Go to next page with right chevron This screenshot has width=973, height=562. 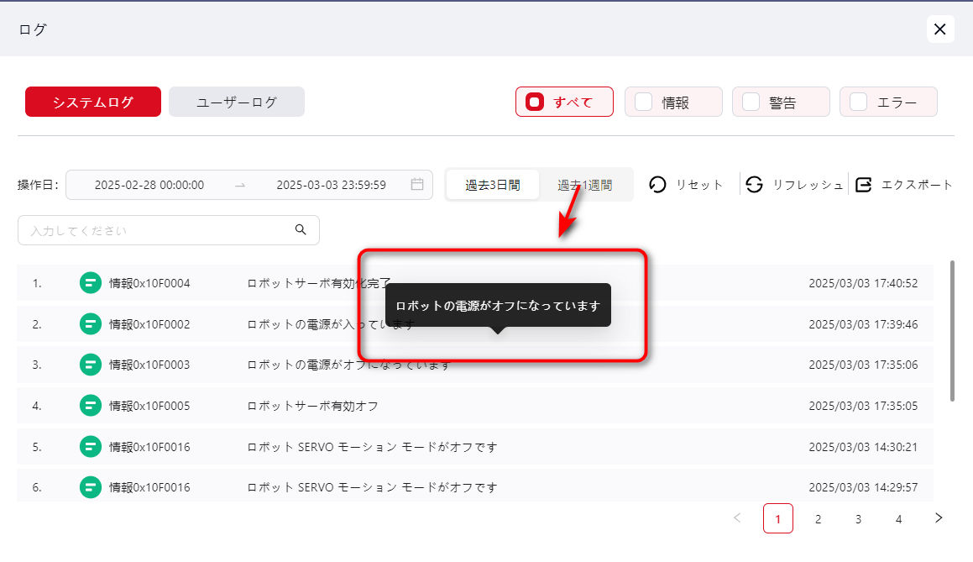[939, 518]
